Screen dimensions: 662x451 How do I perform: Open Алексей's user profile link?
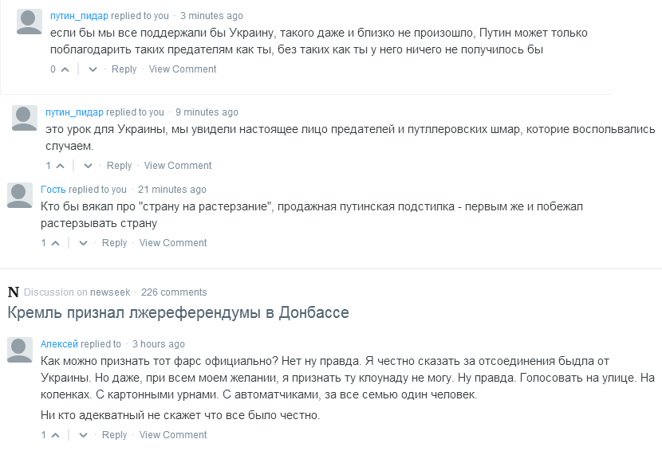pos(59,344)
